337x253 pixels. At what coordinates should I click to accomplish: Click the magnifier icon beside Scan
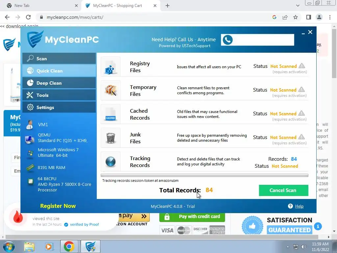point(30,58)
